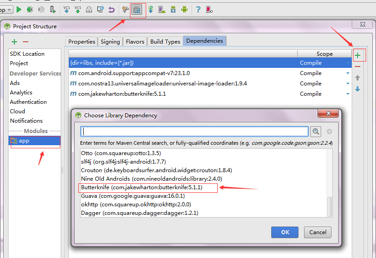Screen dimensions: 376x258
Task: Open scope dropdown for butterknife dependency row
Action: (348, 94)
